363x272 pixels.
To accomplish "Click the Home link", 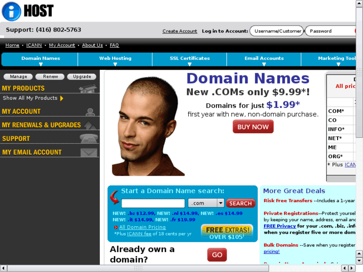I will (x=12, y=45).
